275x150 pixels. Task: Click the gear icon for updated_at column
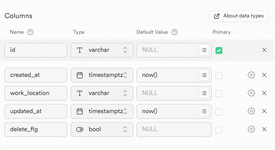point(251,111)
